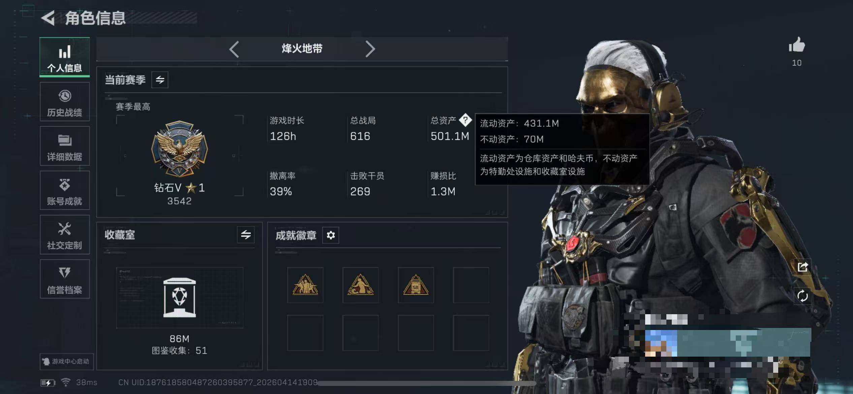Switch to previous mode with left chevron
853x394 pixels.
click(234, 49)
